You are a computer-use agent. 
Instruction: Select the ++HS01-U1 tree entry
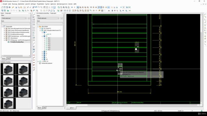click(45, 61)
